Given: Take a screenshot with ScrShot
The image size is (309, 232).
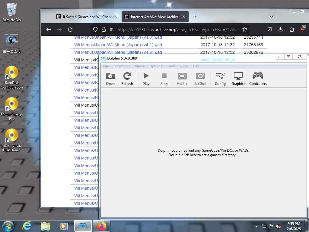Looking at the screenshot, I should click(200, 79).
